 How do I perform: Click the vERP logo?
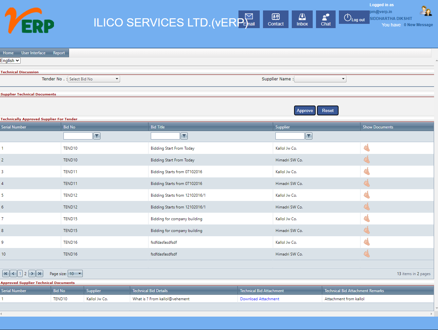(29, 21)
